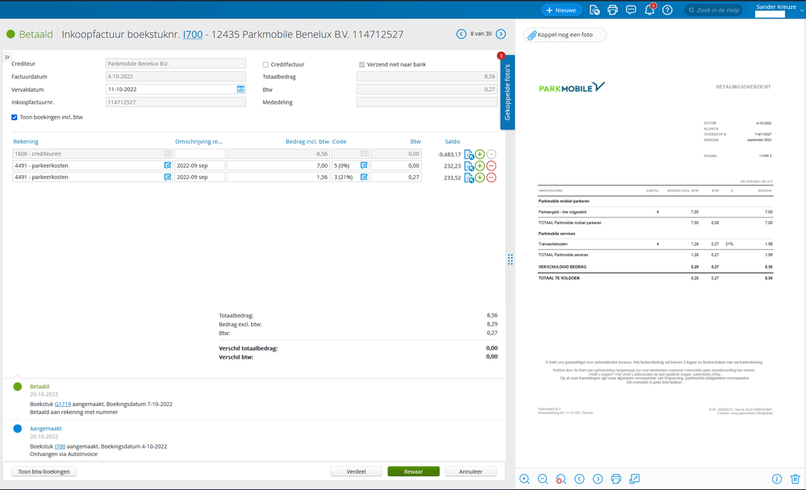This screenshot has height=490, width=806.
Task: Reset zoom of the invoice preview
Action: click(561, 479)
